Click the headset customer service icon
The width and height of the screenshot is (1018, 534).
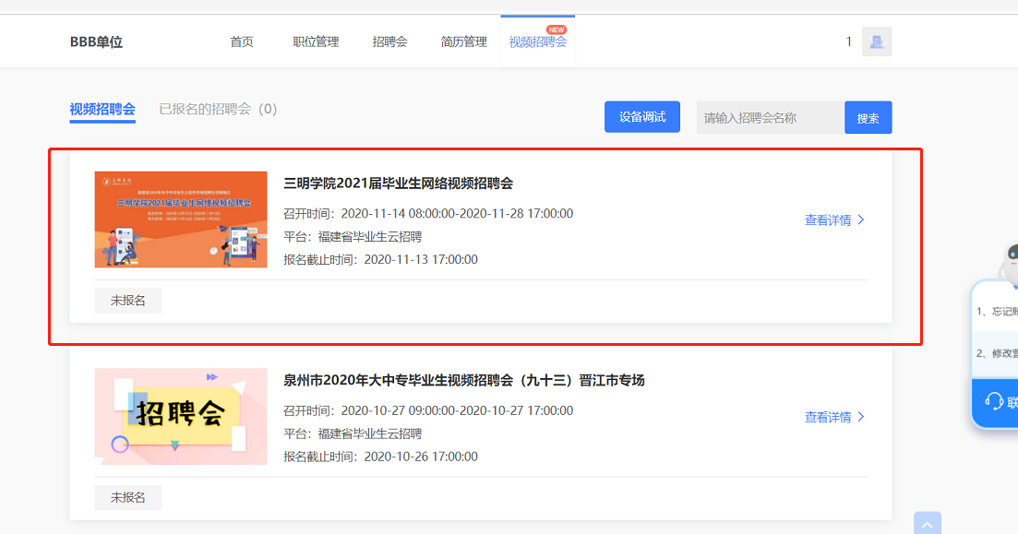(x=994, y=401)
